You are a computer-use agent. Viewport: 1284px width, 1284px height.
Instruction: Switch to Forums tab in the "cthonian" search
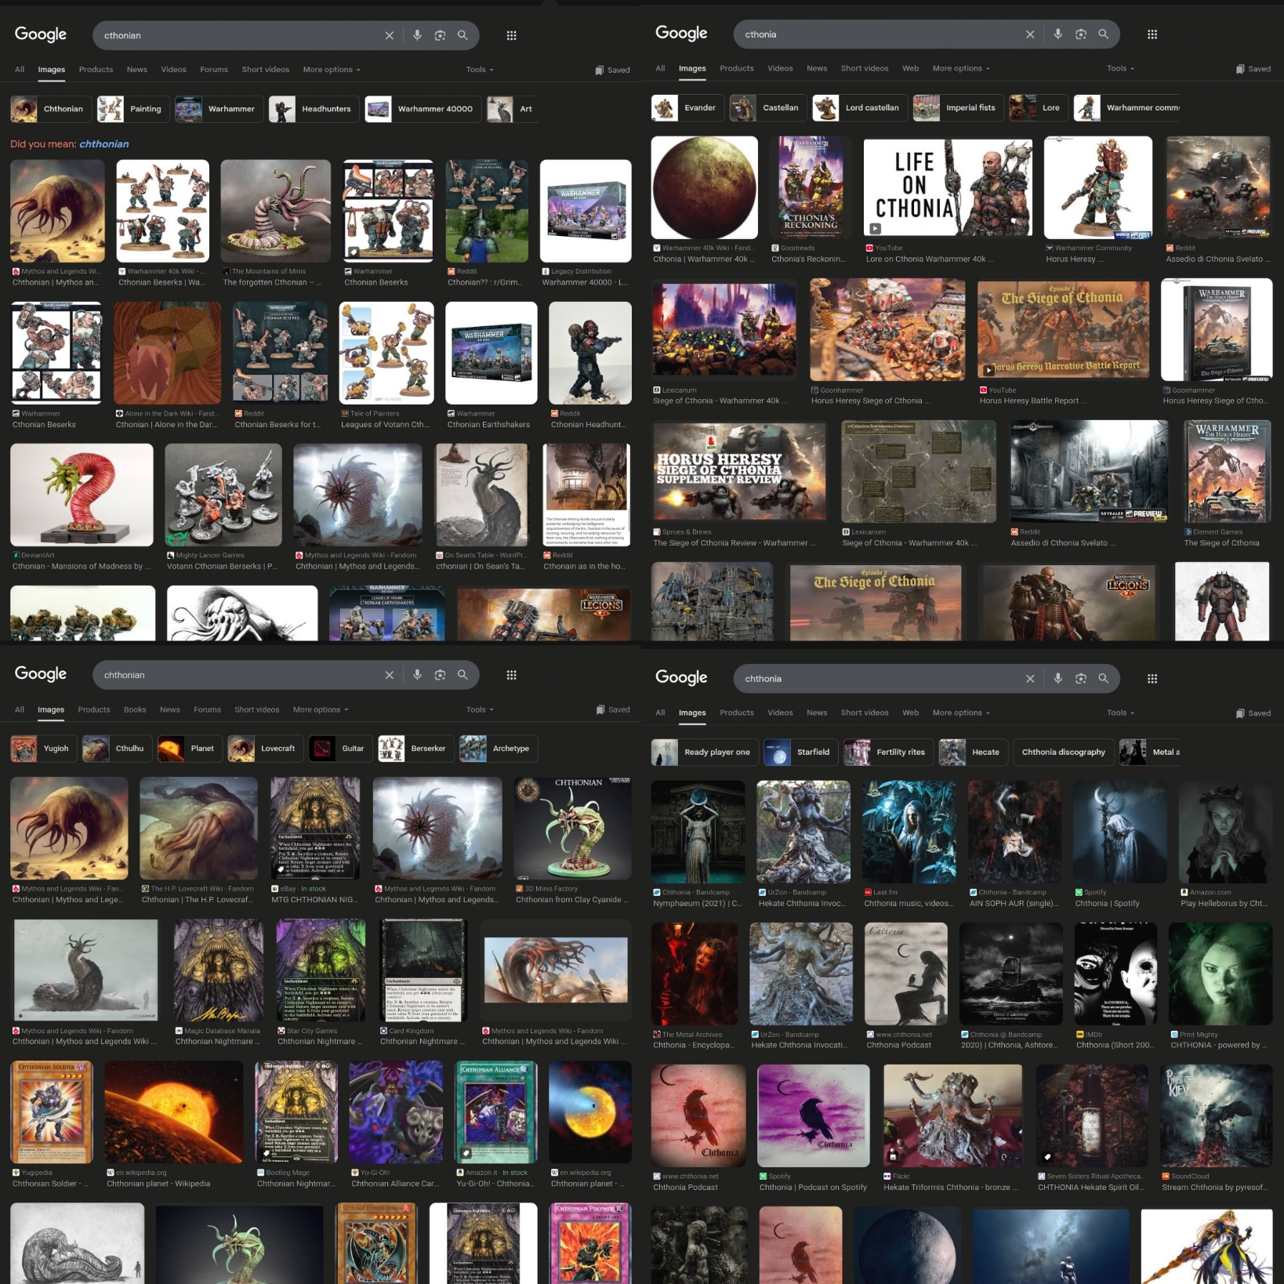pyautogui.click(x=214, y=70)
